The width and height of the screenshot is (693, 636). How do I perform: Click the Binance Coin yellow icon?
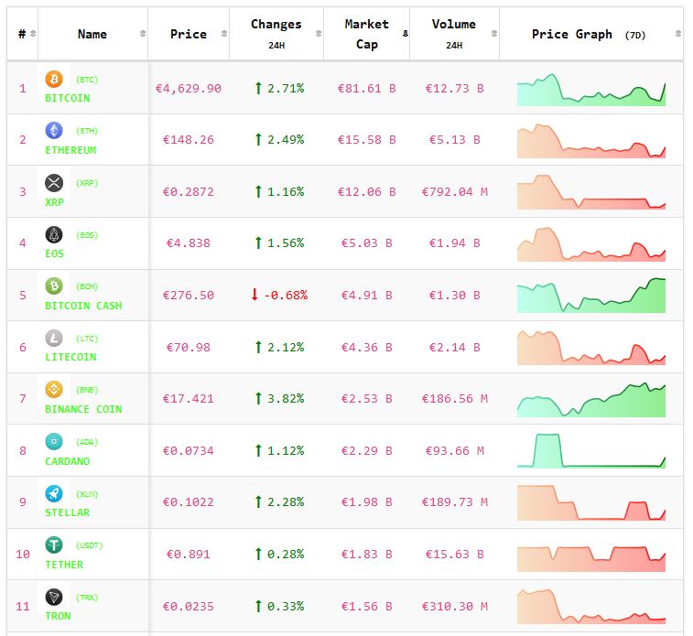click(54, 390)
